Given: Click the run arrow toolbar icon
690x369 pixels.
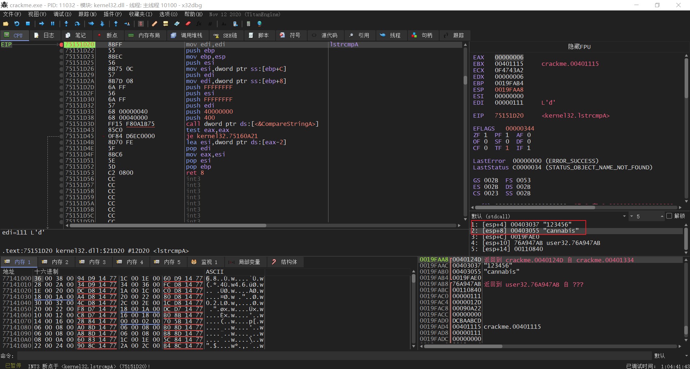Looking at the screenshot, I should 42,24.
